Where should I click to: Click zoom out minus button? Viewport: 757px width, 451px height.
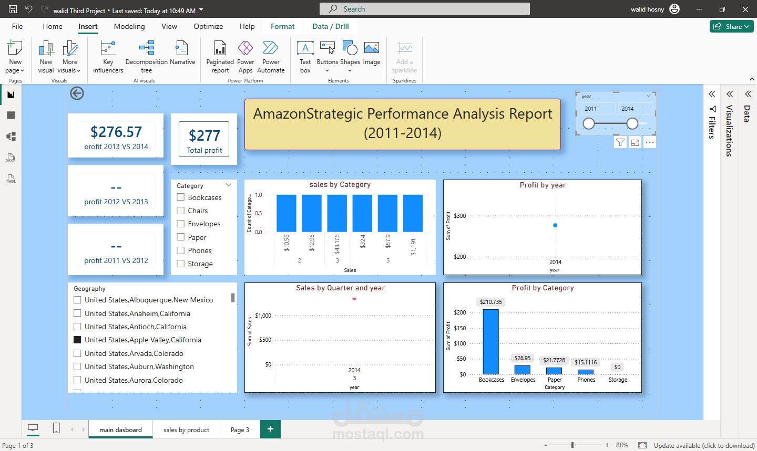[546, 445]
